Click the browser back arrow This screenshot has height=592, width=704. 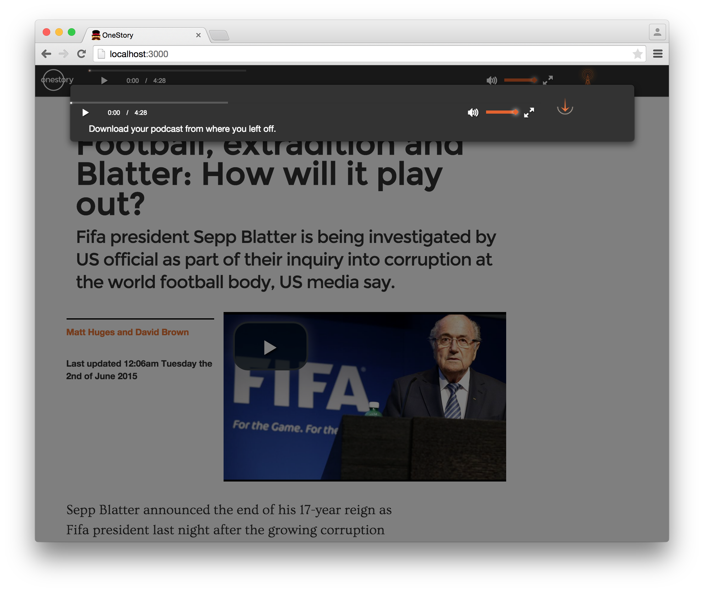(46, 54)
